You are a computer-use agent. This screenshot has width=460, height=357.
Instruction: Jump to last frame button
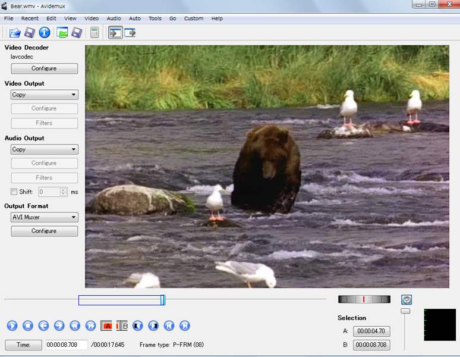(185, 325)
